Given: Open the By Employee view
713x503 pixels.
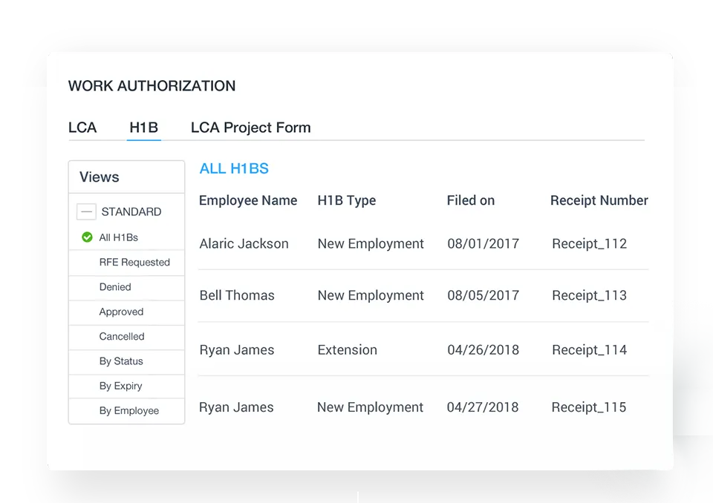Looking at the screenshot, I should [x=129, y=411].
